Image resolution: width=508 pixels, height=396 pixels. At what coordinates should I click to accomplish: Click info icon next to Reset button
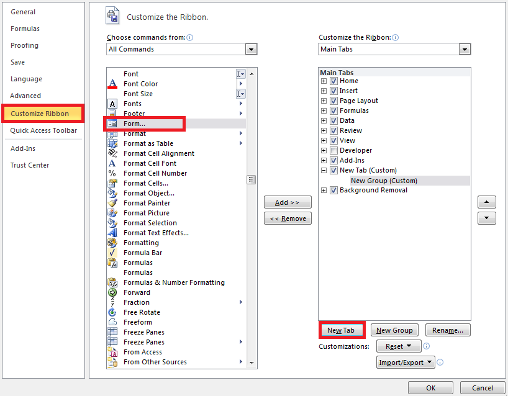(x=427, y=346)
